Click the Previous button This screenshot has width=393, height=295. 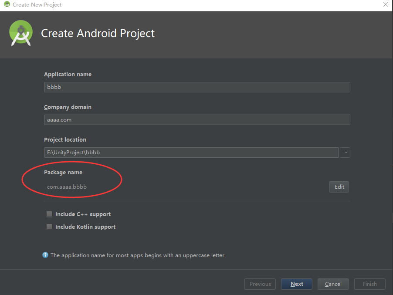tap(260, 284)
